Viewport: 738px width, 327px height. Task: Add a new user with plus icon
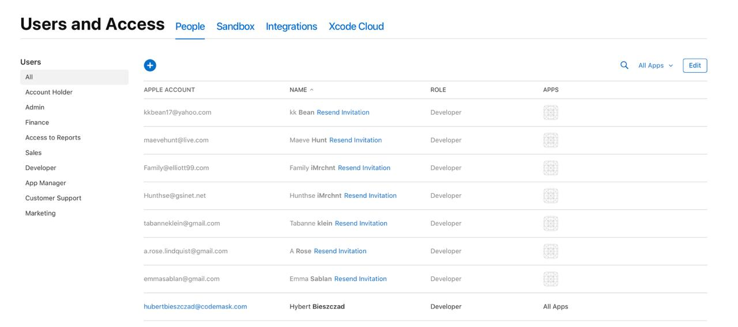[x=150, y=65]
